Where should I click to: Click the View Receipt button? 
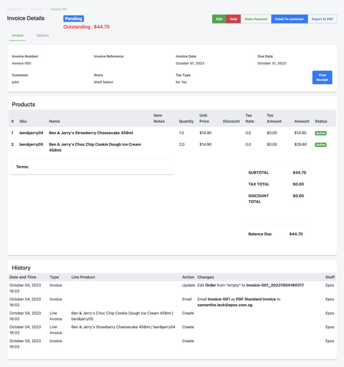point(322,77)
